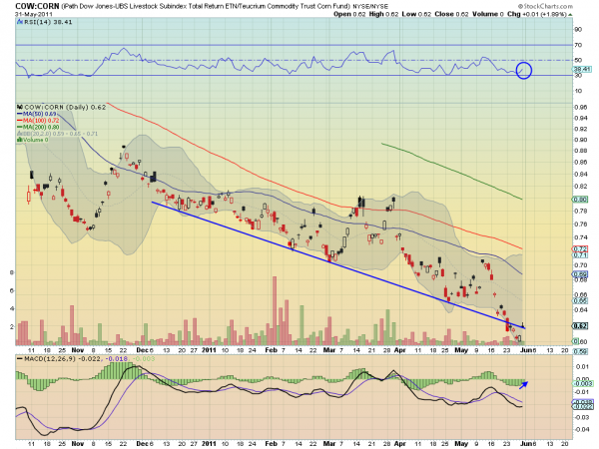Click the Chg +0.01 (+1.89%) value

(537, 14)
